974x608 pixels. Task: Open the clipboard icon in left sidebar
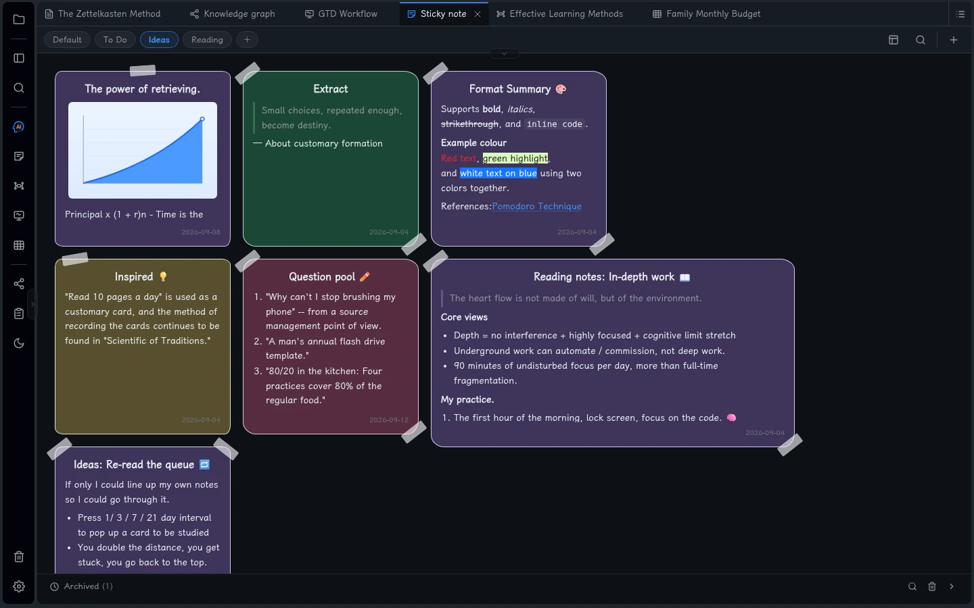point(19,313)
